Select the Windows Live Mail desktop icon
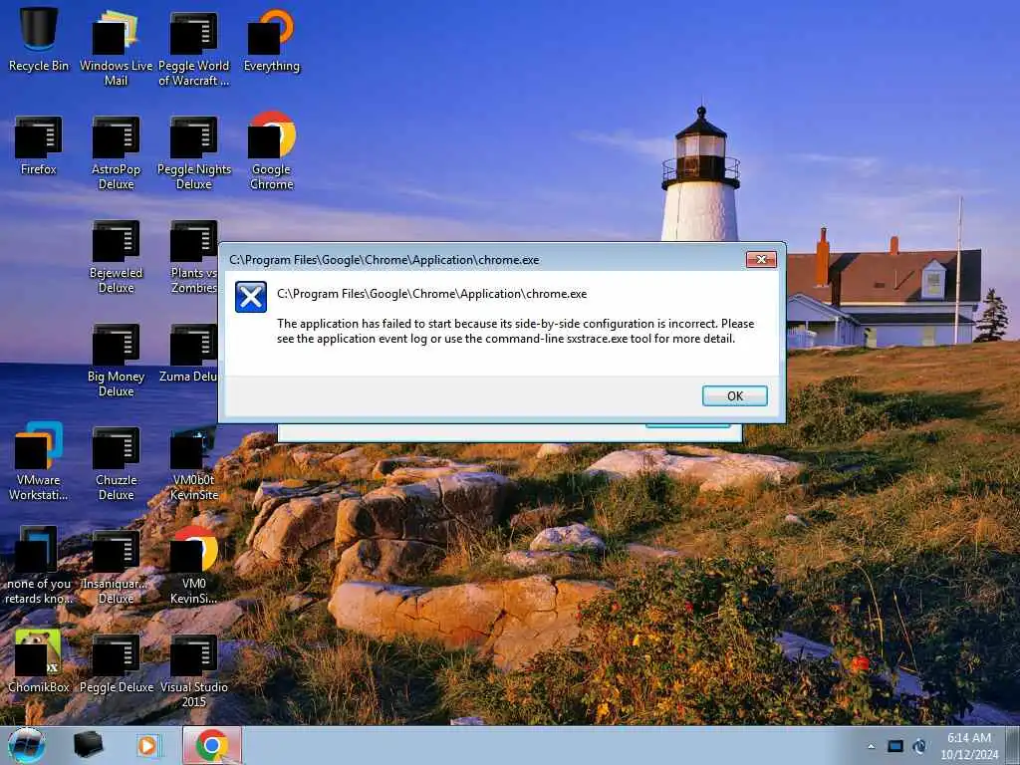 point(116,47)
